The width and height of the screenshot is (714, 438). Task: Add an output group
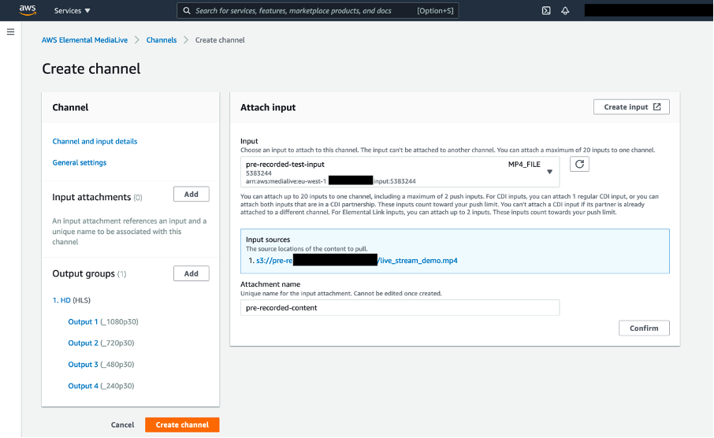point(192,273)
